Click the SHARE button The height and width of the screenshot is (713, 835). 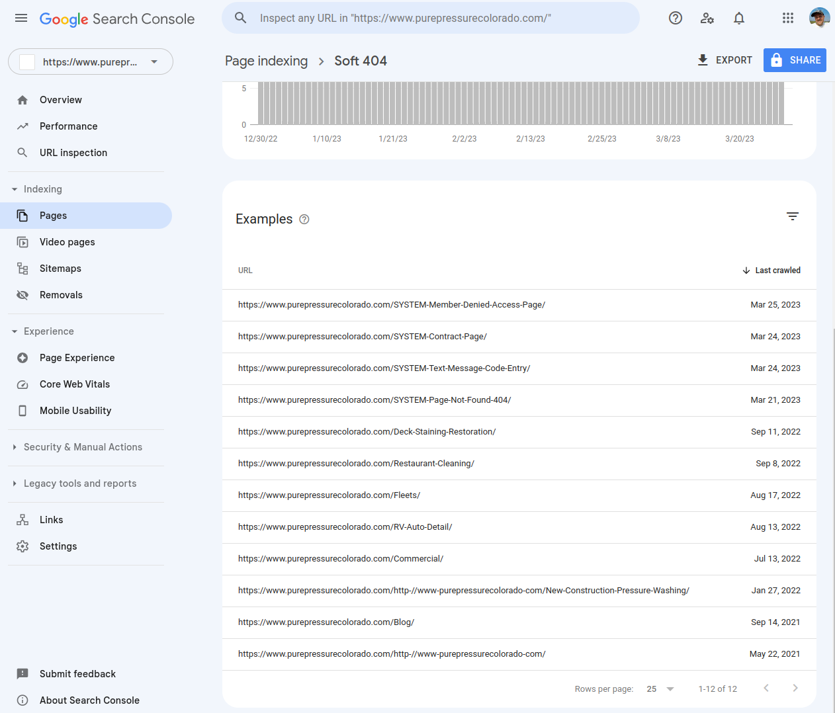point(795,60)
